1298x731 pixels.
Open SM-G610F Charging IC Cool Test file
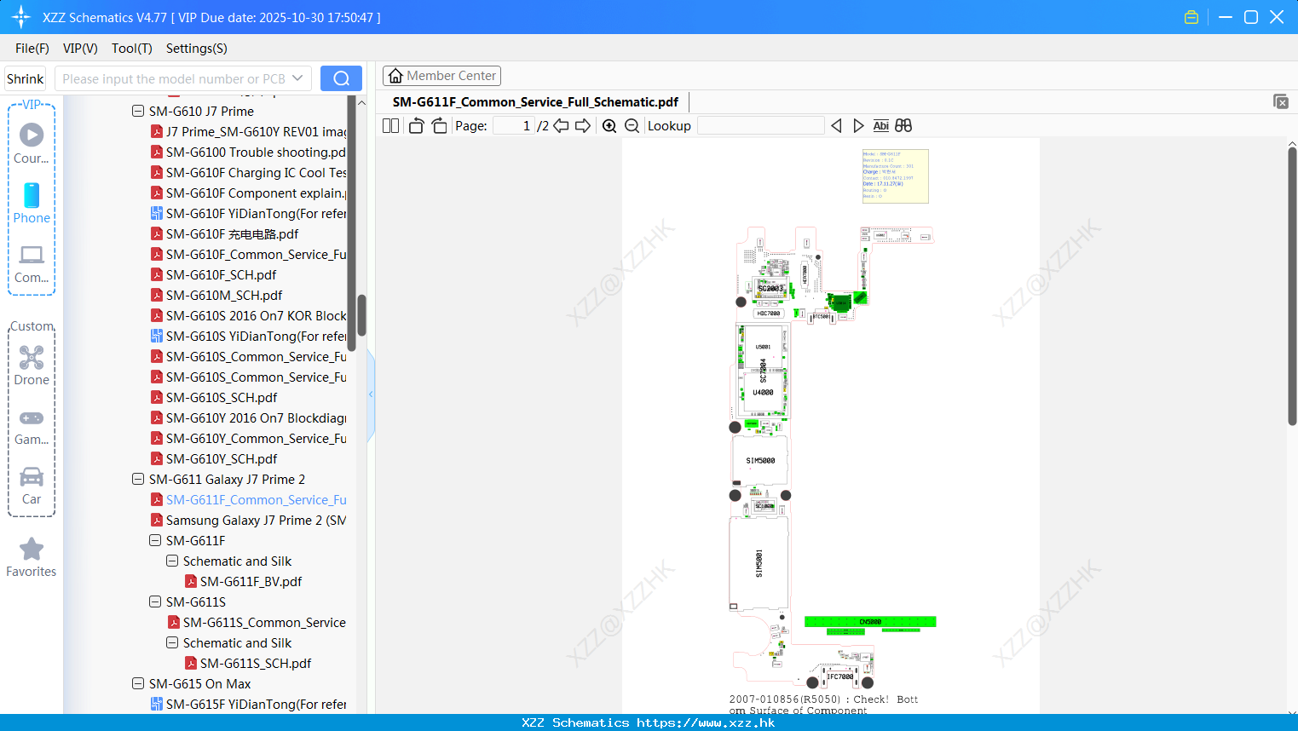point(249,172)
